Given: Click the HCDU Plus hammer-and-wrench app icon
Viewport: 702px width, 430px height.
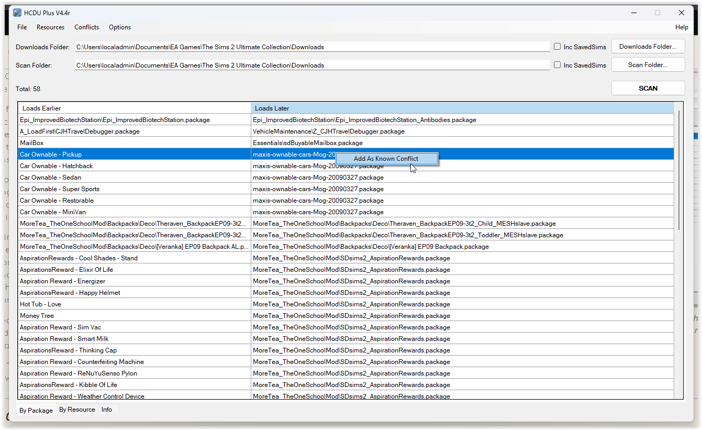Looking at the screenshot, I should tap(16, 12).
